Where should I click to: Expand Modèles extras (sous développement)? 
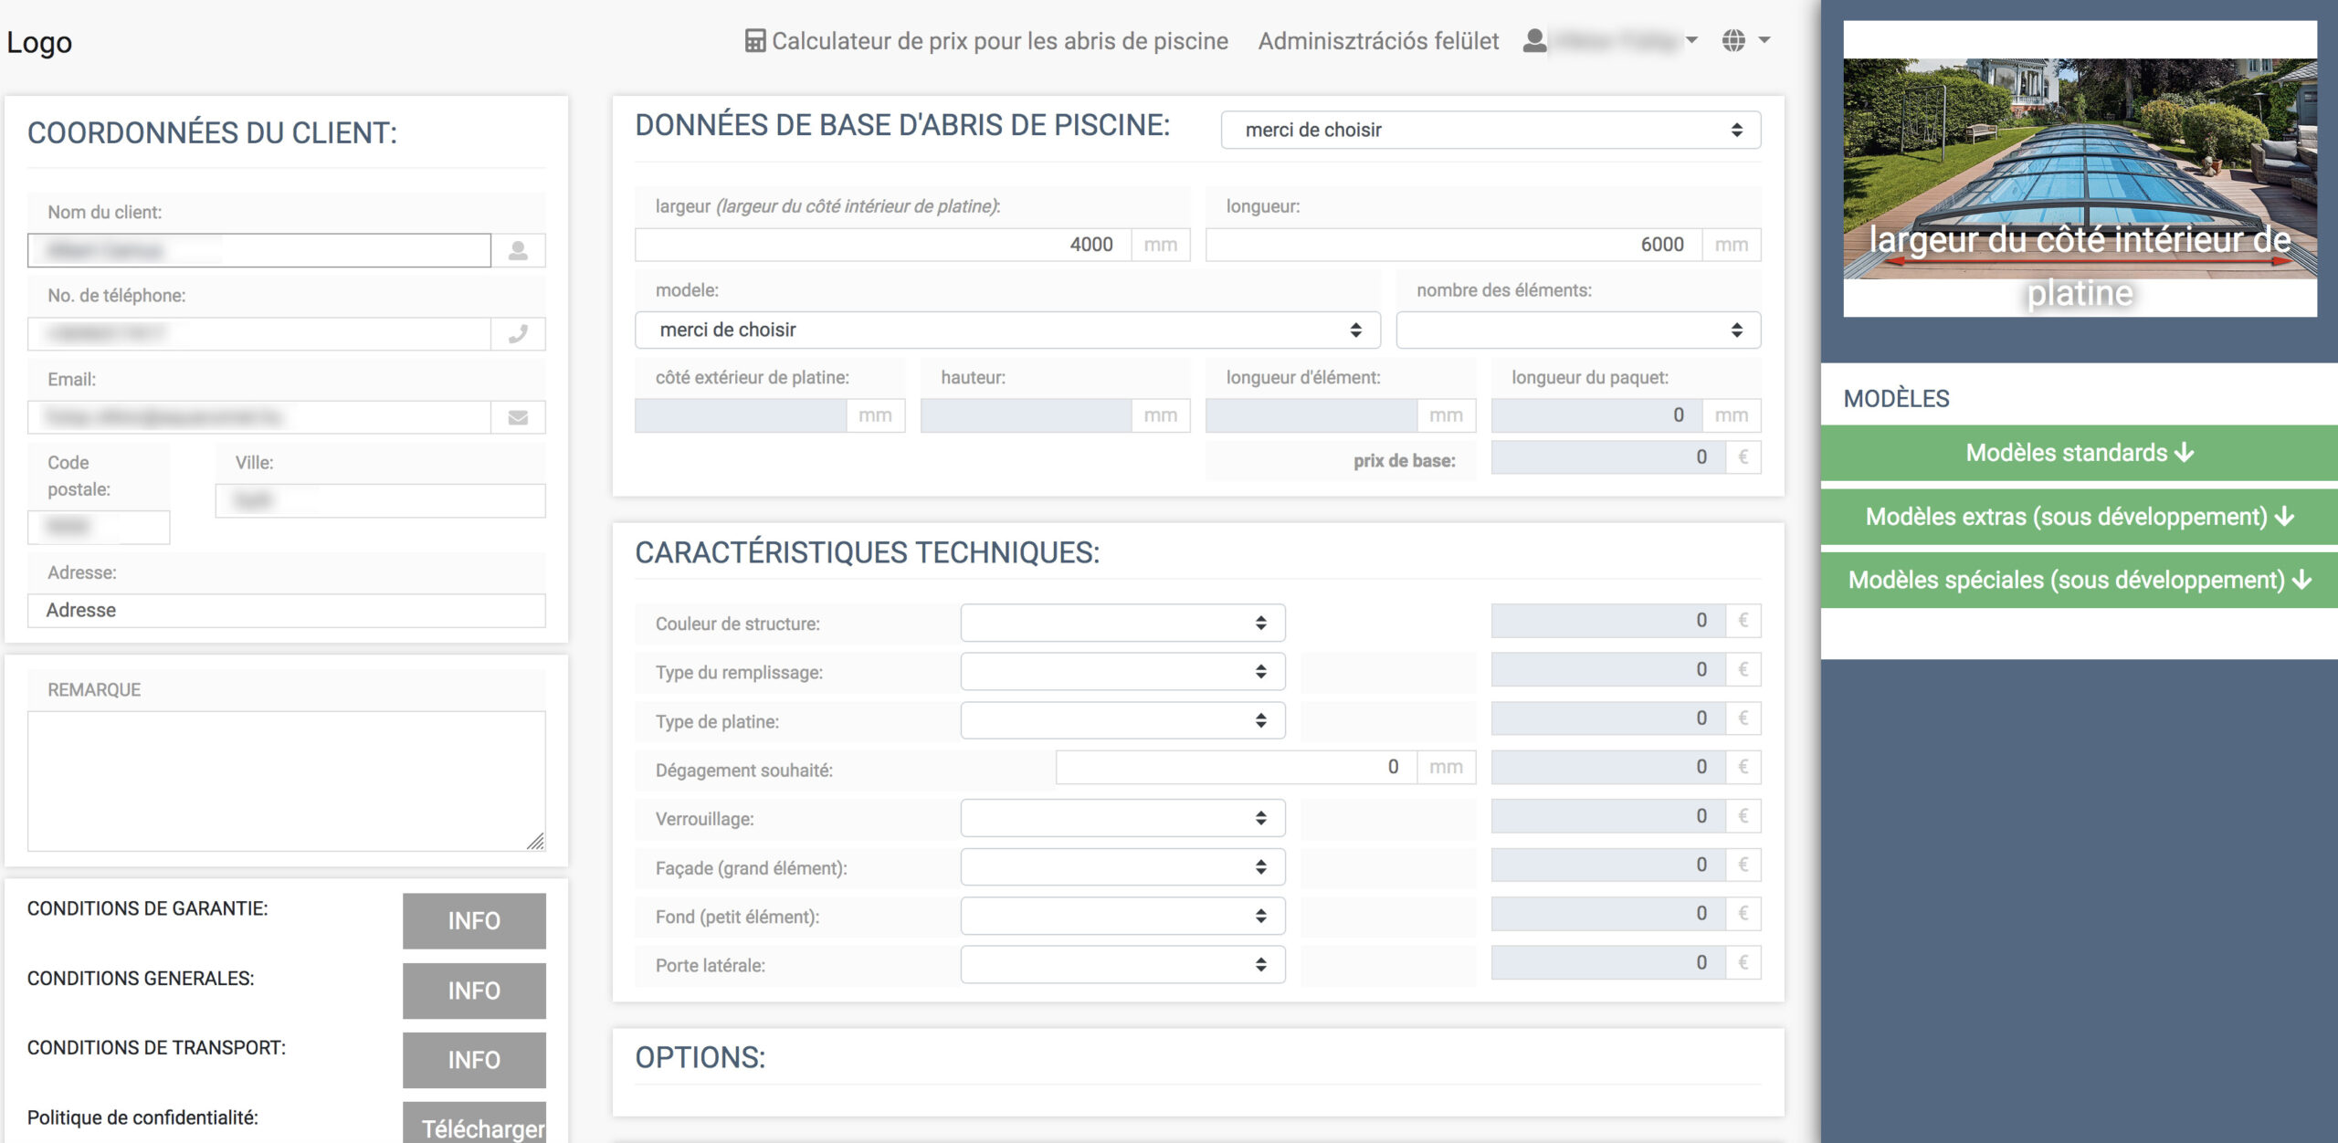(2079, 517)
